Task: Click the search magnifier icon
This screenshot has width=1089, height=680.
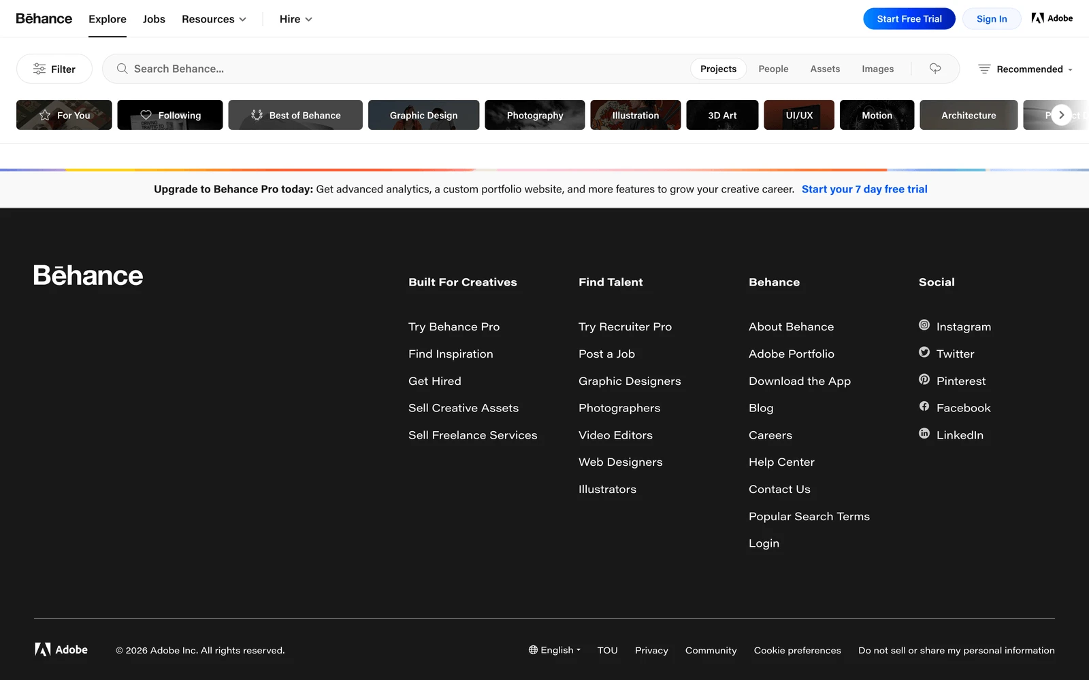Action: [123, 69]
